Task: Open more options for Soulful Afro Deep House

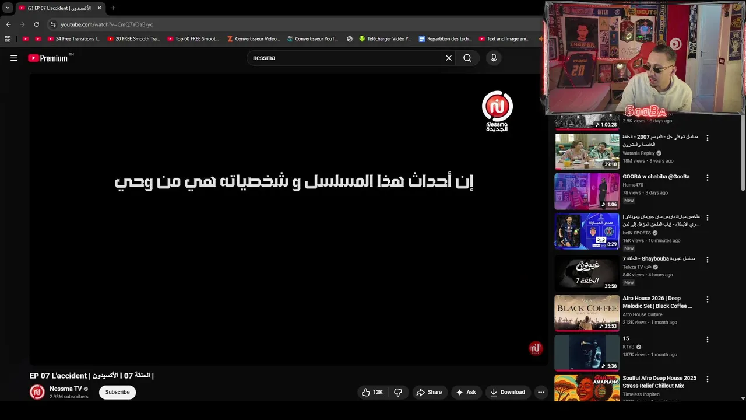Action: (x=708, y=379)
